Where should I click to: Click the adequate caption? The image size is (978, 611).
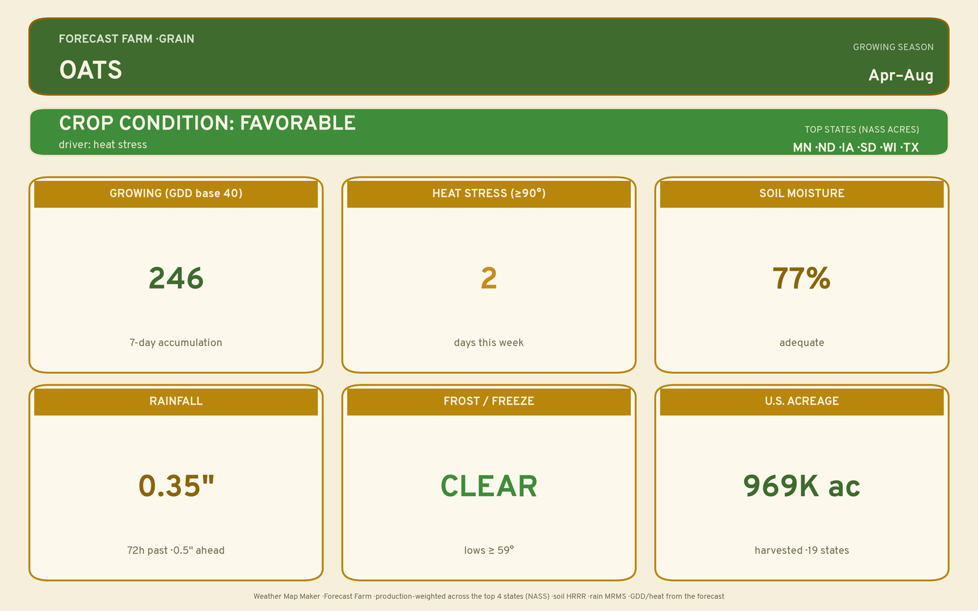(802, 343)
